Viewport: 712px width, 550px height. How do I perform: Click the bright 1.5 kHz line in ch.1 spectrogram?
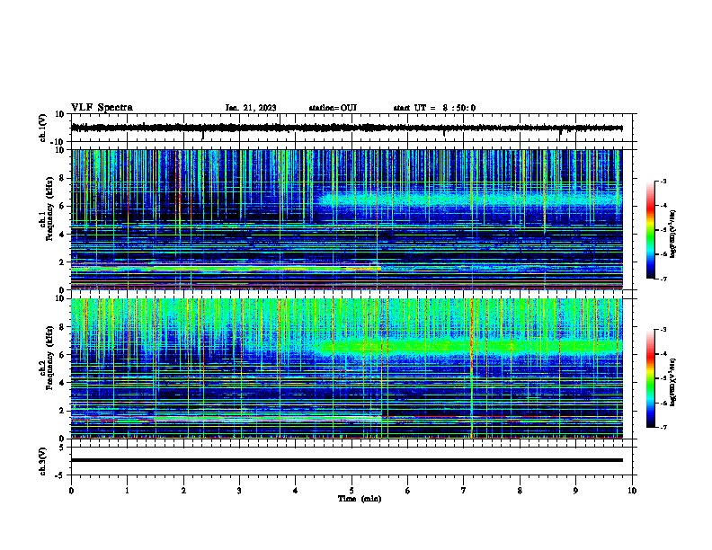pyautogui.click(x=226, y=269)
